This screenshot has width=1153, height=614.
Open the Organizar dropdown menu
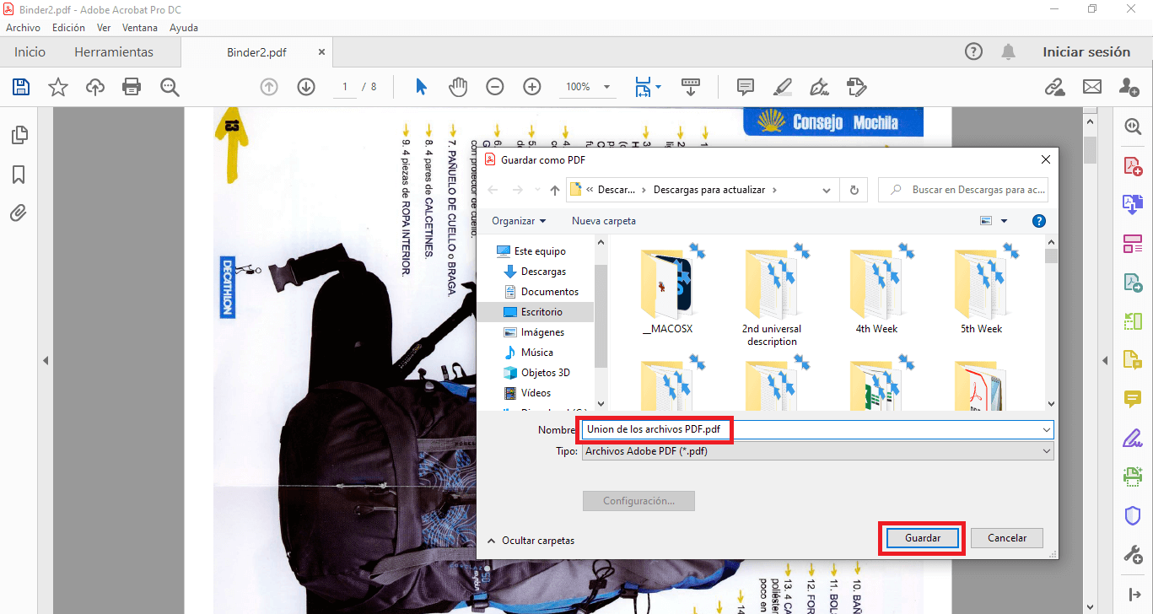pyautogui.click(x=519, y=221)
